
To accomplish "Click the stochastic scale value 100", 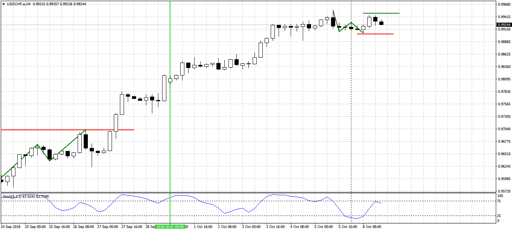I will [x=500, y=196].
